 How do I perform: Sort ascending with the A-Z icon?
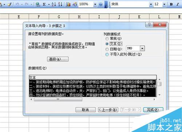[x=54, y=4]
